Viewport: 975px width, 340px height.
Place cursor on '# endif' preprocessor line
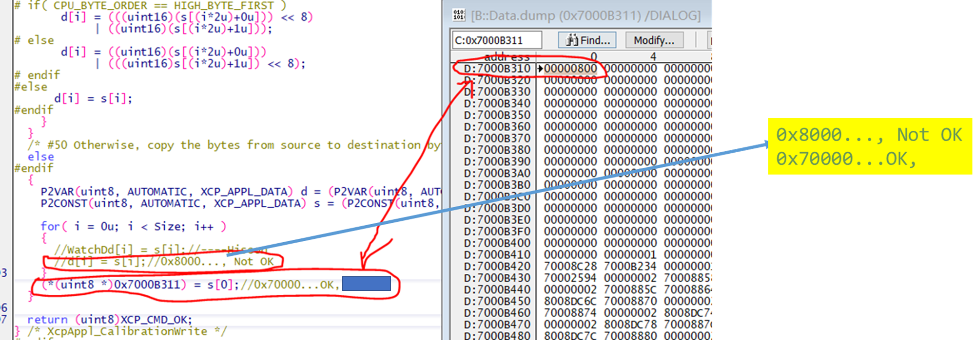[37, 75]
